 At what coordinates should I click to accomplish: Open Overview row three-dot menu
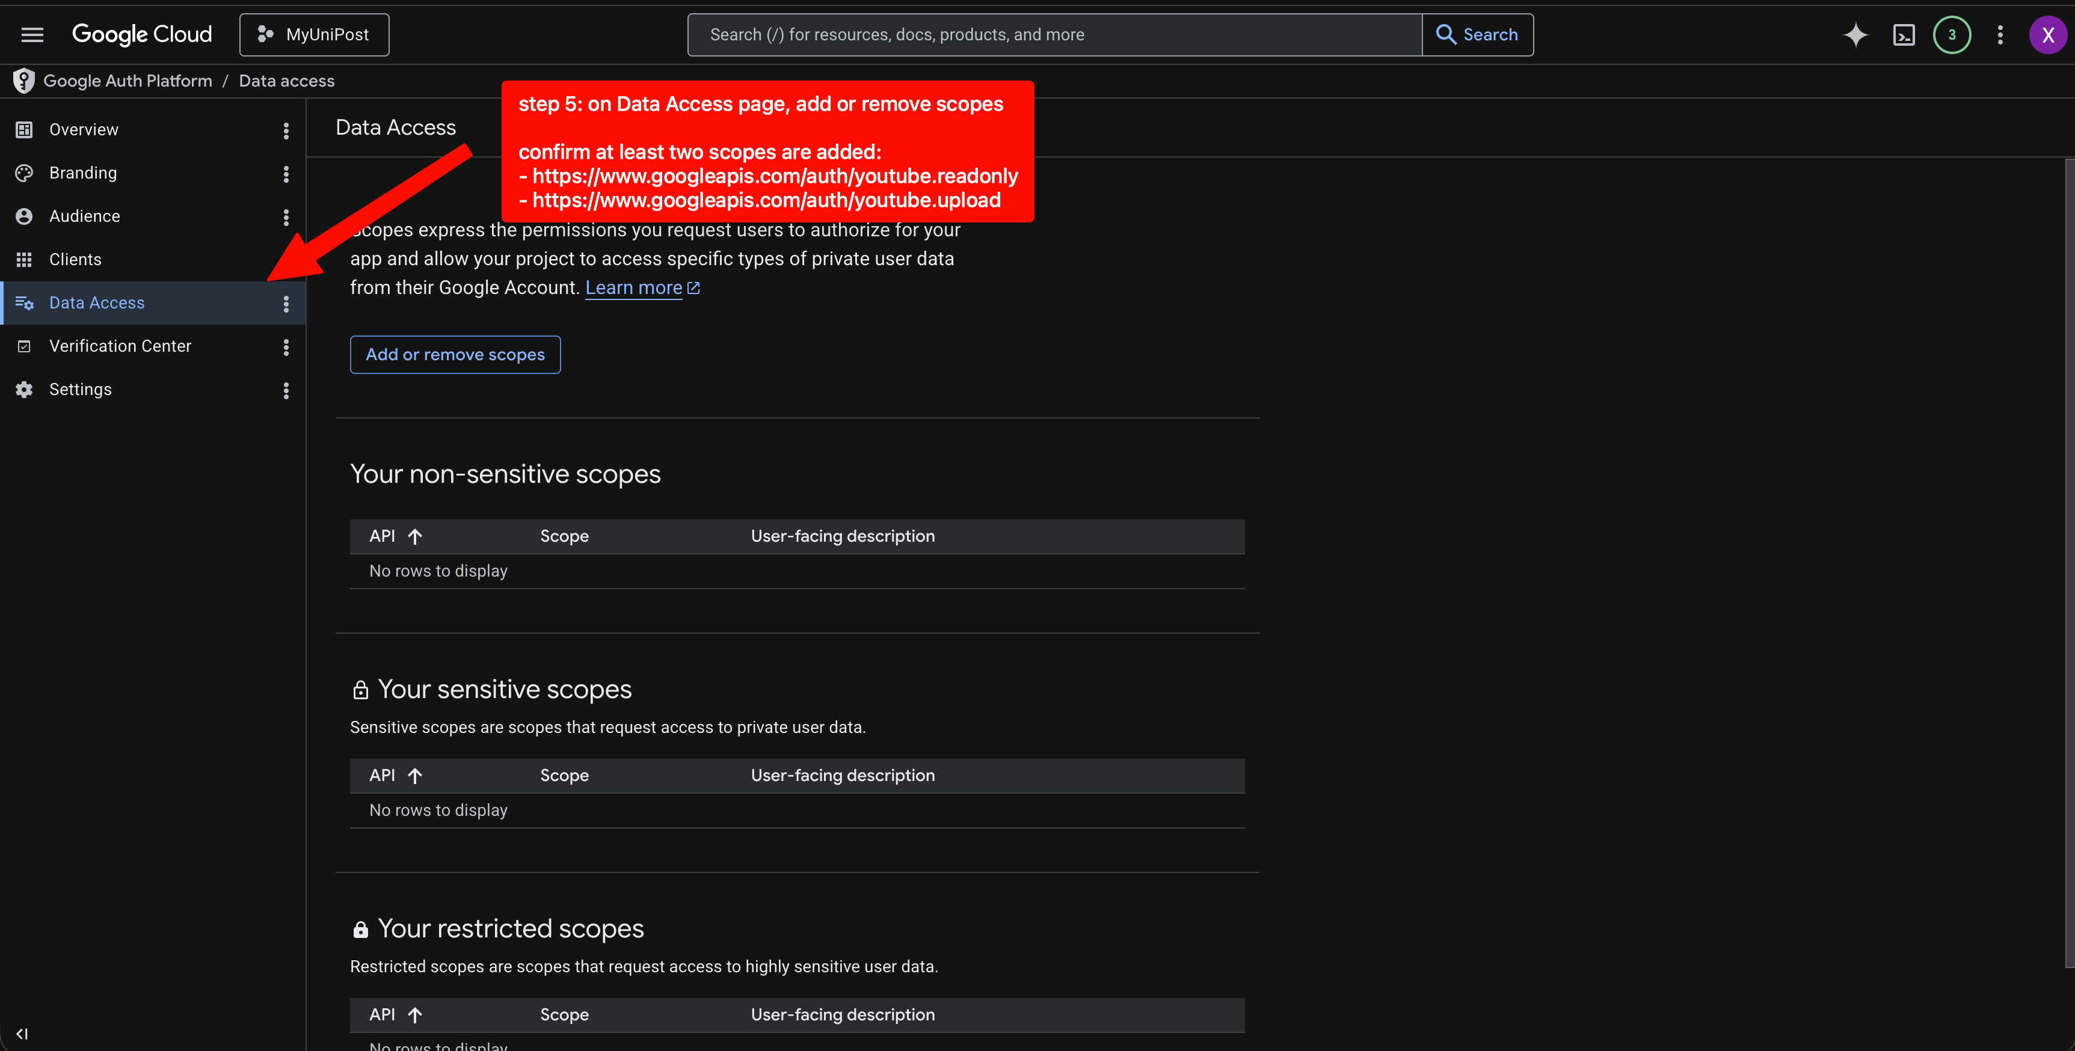click(x=286, y=130)
